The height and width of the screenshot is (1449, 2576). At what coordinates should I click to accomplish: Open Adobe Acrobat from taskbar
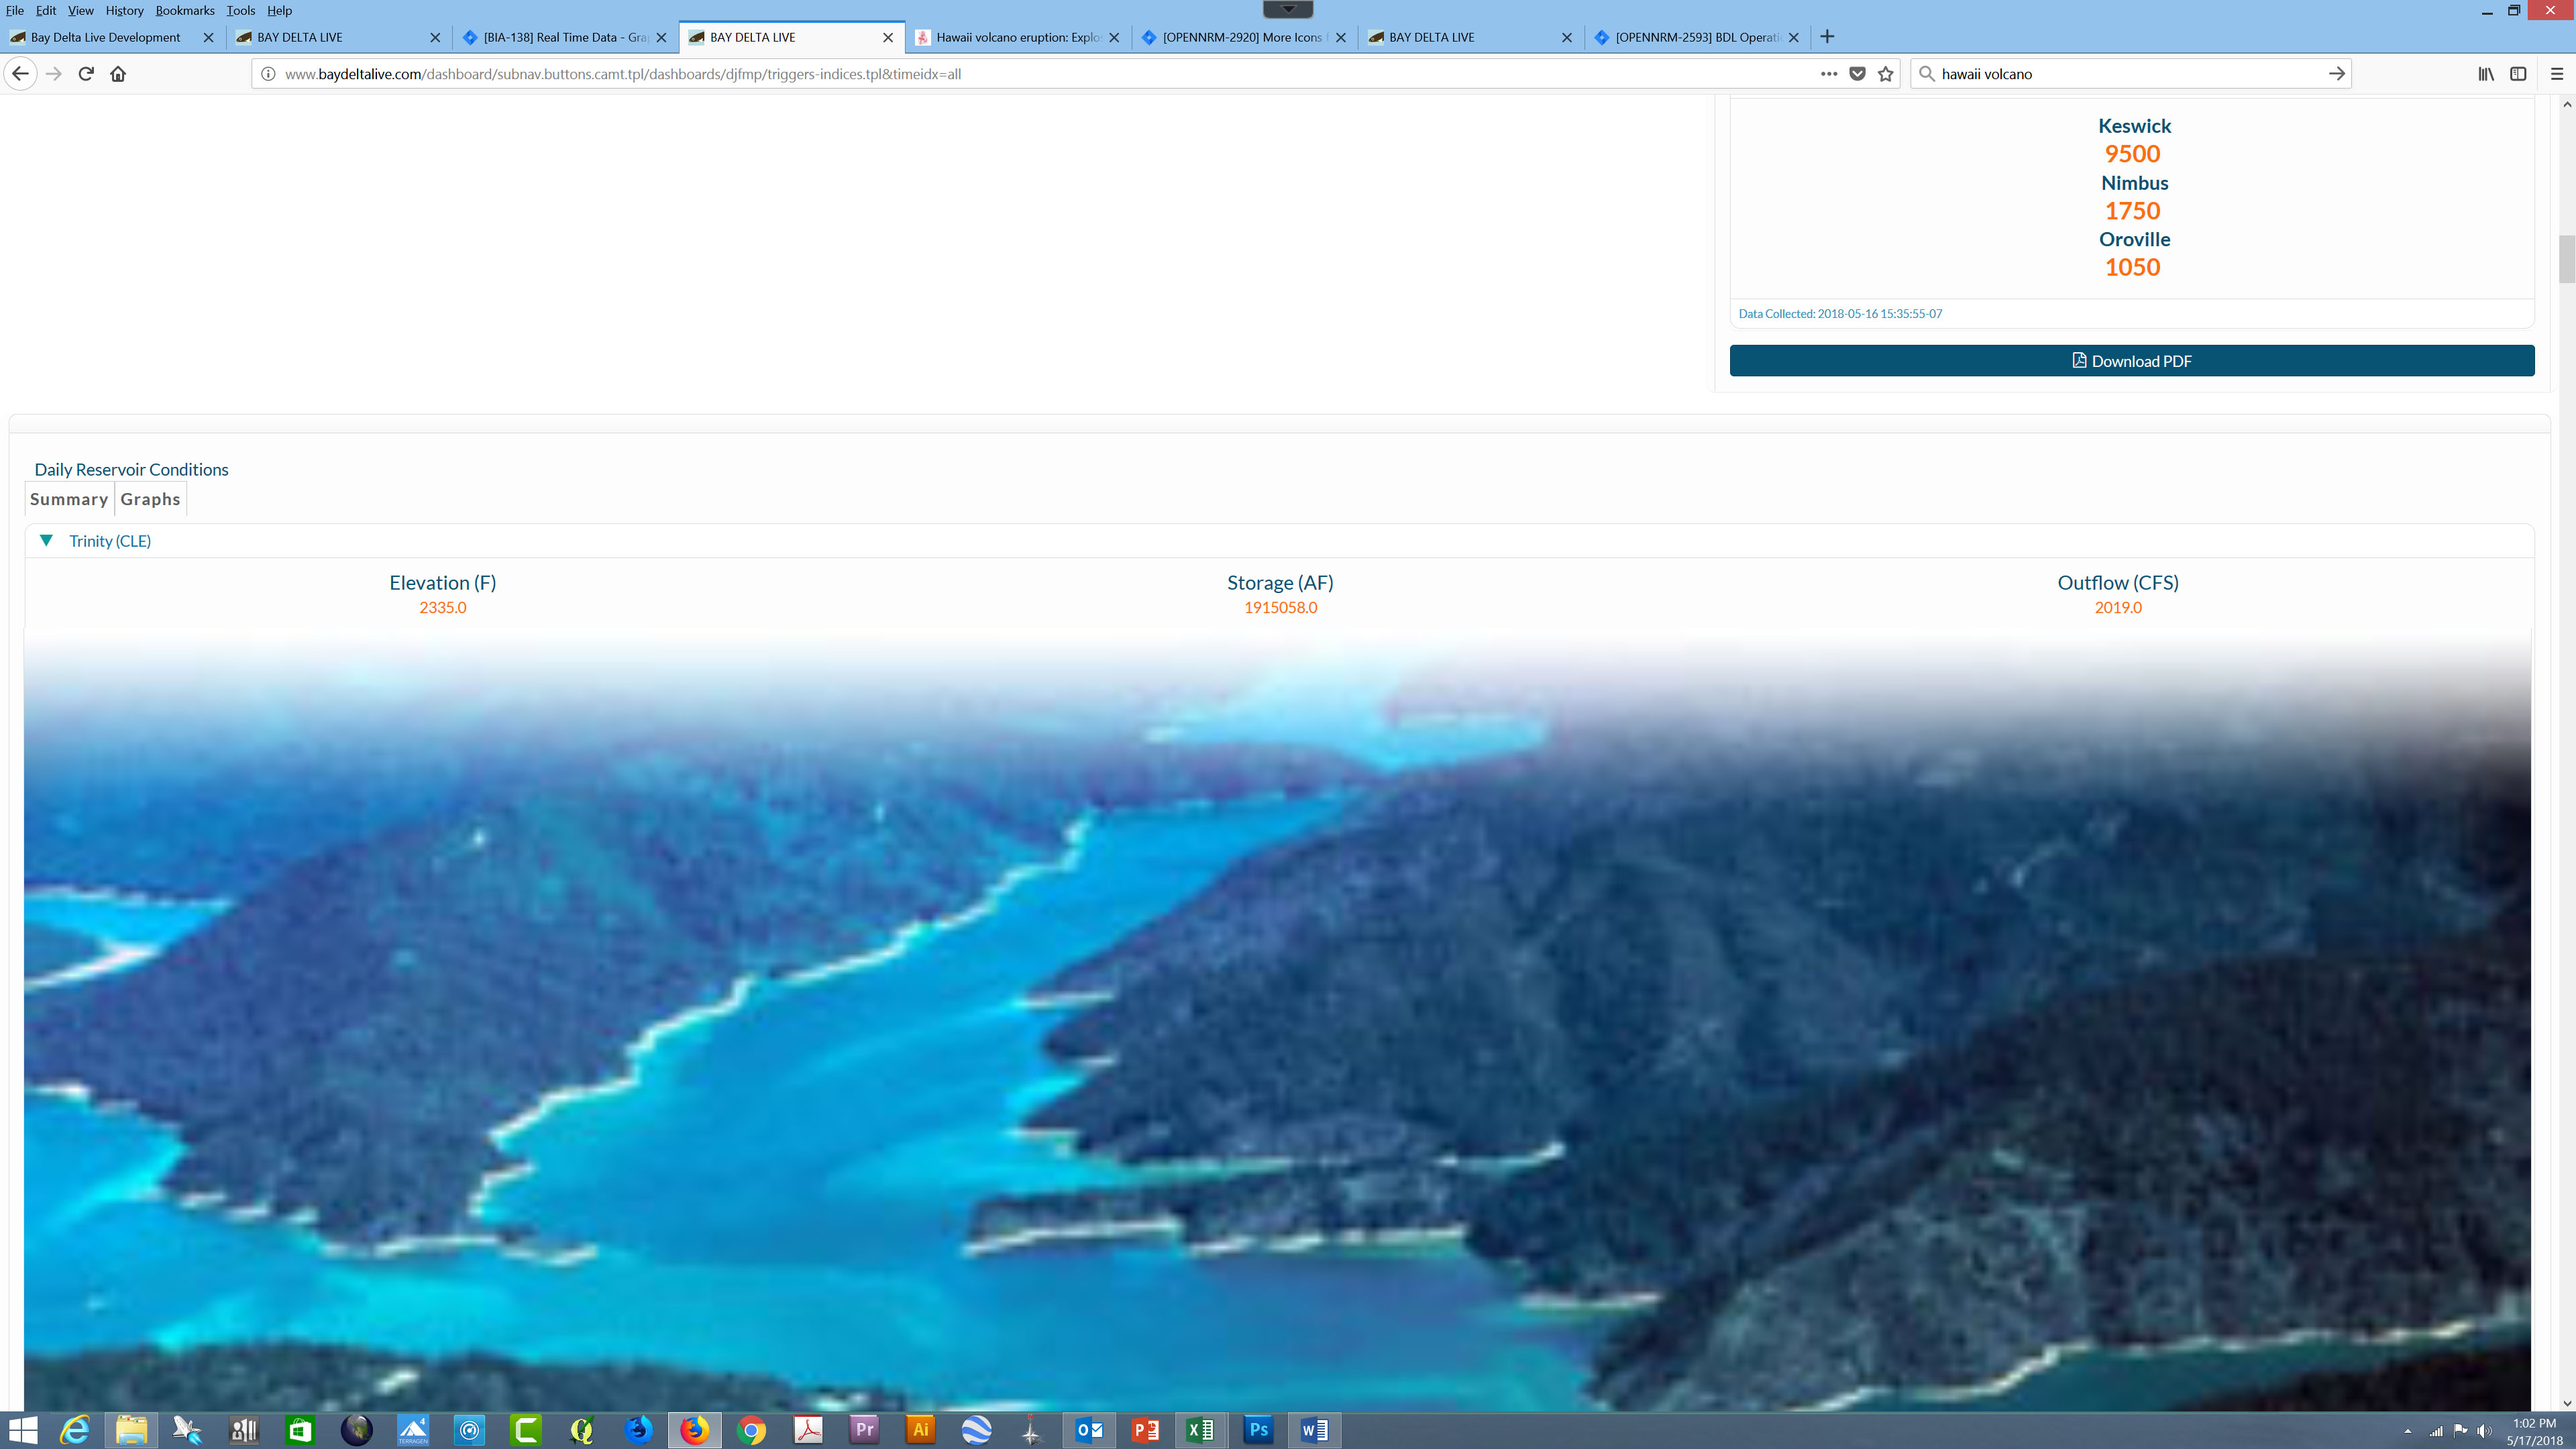[808, 1430]
